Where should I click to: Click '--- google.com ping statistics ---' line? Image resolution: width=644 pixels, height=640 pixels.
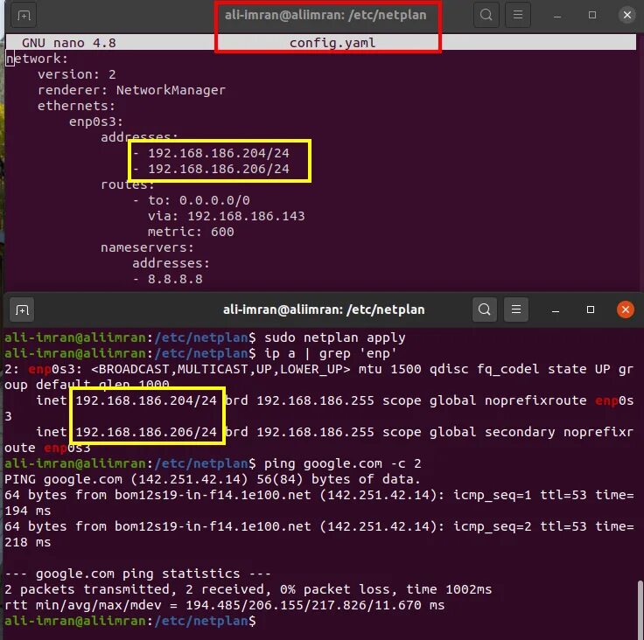137,574
